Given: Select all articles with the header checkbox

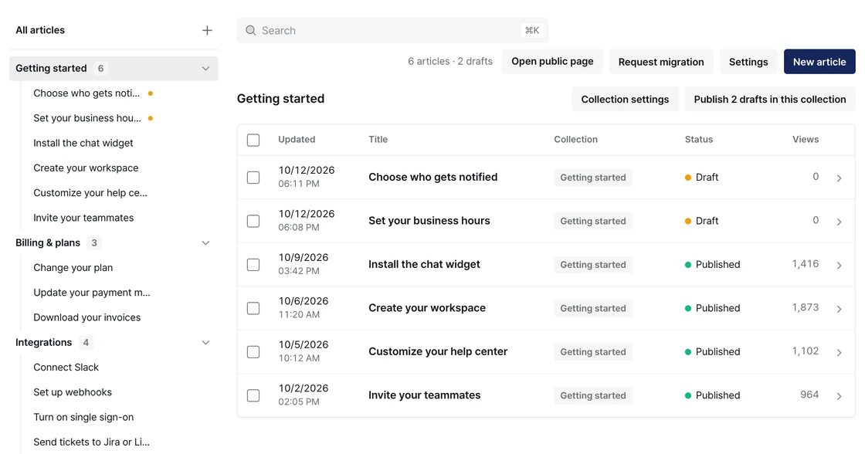Looking at the screenshot, I should tap(253, 140).
